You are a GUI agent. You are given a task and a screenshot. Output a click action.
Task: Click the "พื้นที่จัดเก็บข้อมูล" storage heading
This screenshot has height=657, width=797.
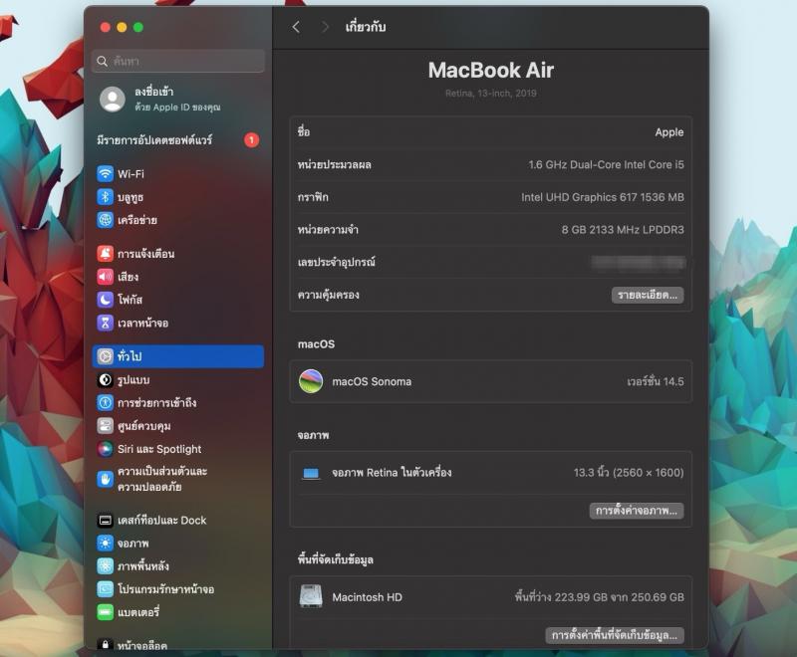pos(336,559)
